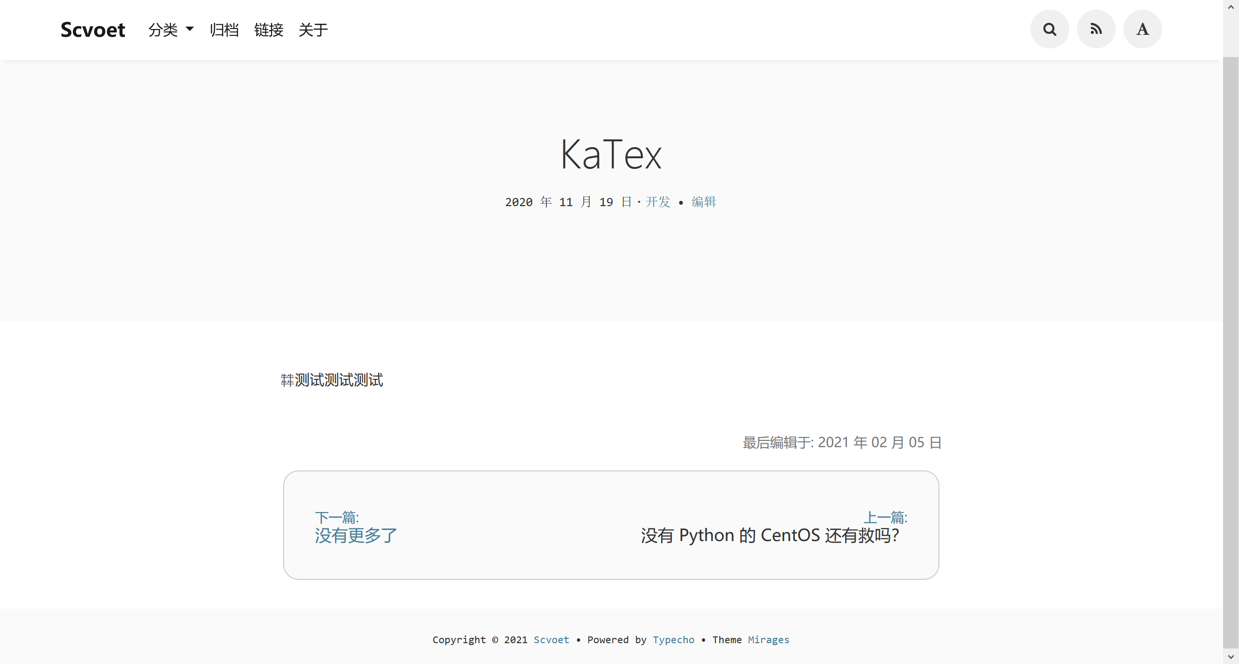Image resolution: width=1239 pixels, height=664 pixels.
Task: Click the KaTex article title
Action: 611,154
